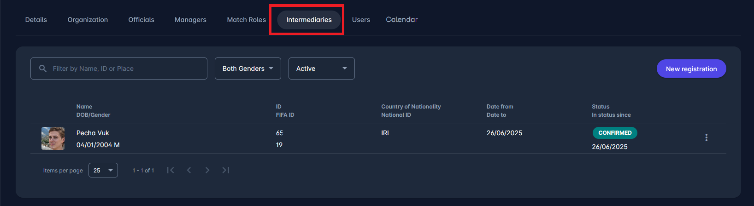Click the search magnifier icon in filter
This screenshot has width=754, height=206.
[43, 69]
